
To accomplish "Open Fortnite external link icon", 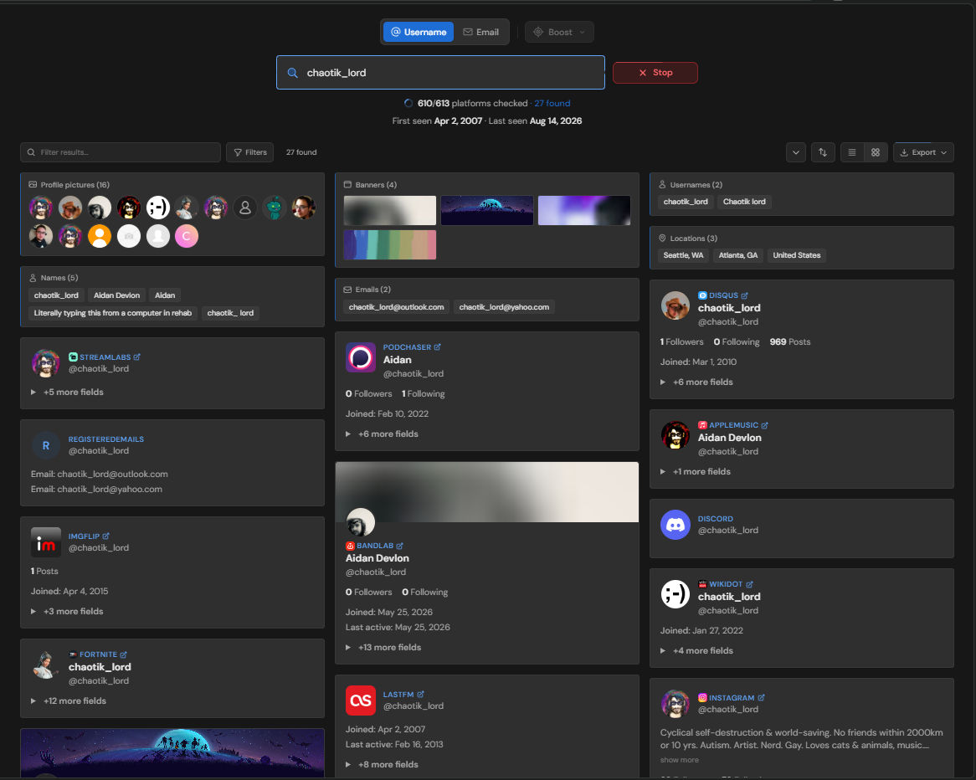I will point(123,654).
